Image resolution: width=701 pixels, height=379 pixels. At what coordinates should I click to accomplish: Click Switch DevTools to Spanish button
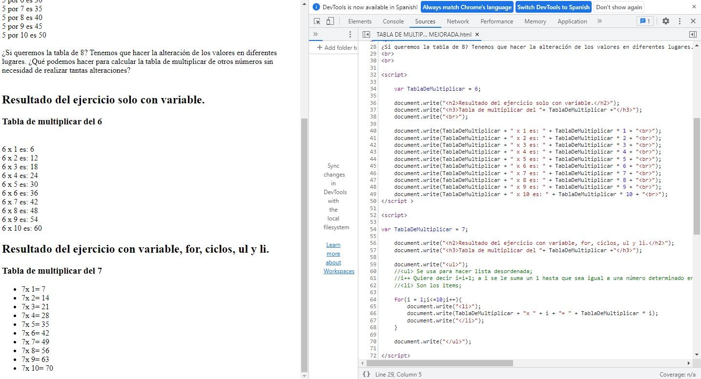[553, 7]
